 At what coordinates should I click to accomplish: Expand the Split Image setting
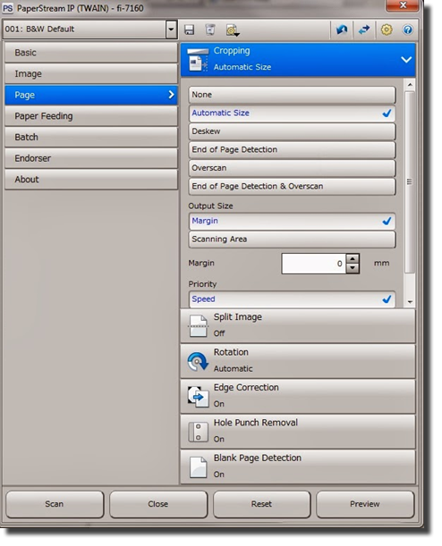pyautogui.click(x=298, y=325)
